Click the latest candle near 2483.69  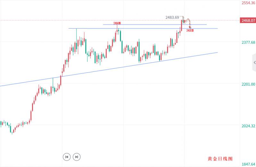pos(182,25)
